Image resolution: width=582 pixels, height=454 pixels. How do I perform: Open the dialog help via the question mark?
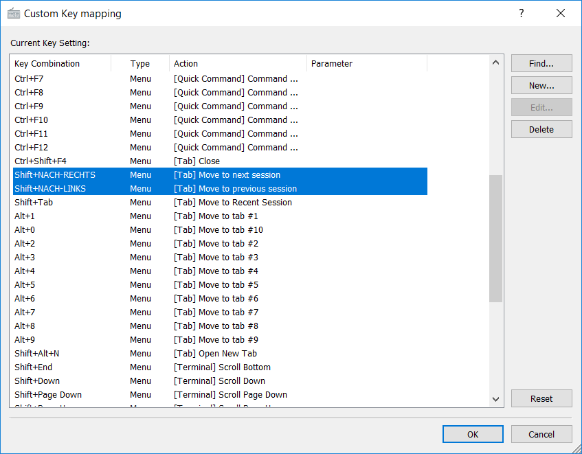tap(522, 13)
